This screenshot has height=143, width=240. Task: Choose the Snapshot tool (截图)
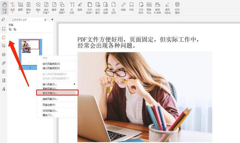(x=20, y=7)
